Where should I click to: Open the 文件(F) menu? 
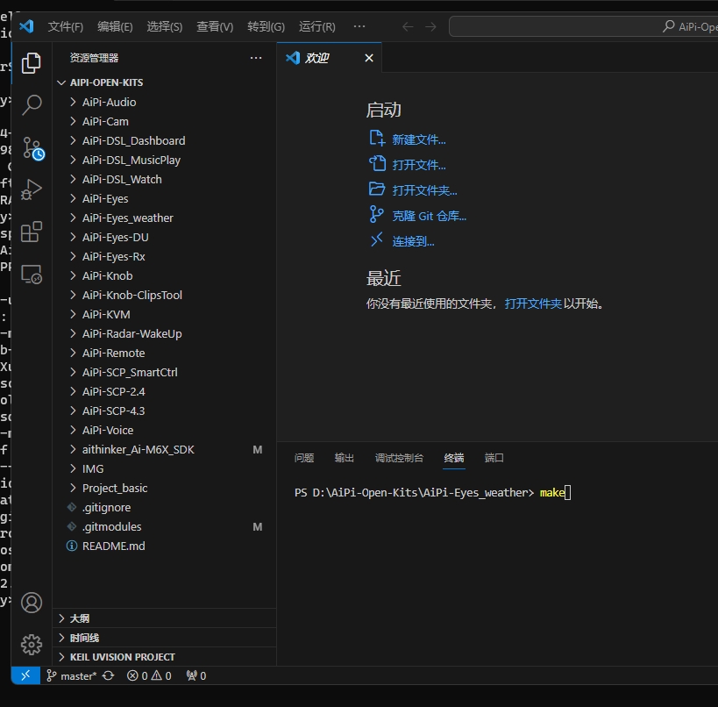click(x=66, y=26)
